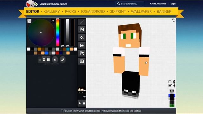Click the rainbow hue slider
203x114 pixels.
[58, 32]
